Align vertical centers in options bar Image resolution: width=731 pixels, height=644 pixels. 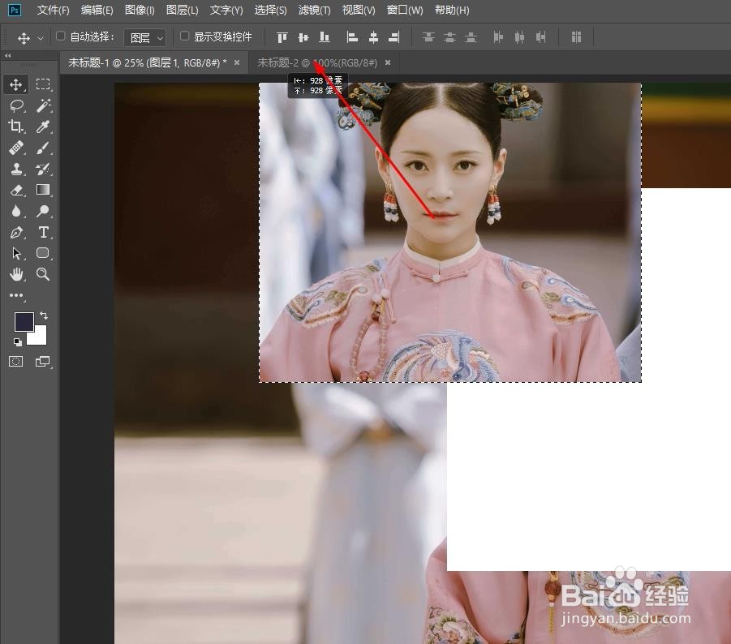coord(303,37)
